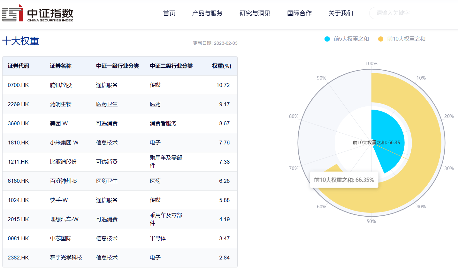The width and height of the screenshot is (458, 270).
Task: Open the 研究与洞见 menu
Action: 255,13
